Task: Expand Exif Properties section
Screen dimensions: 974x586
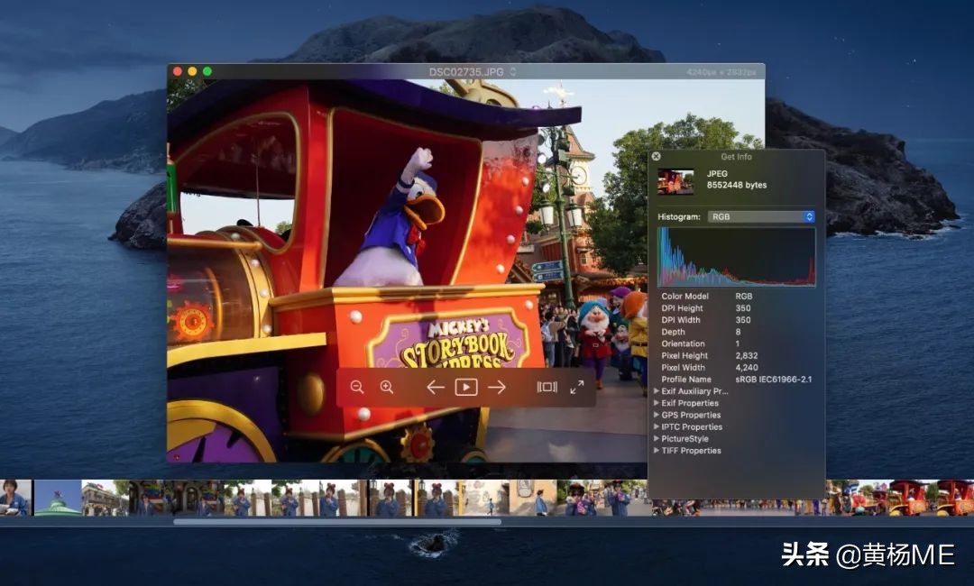Action: (x=657, y=403)
